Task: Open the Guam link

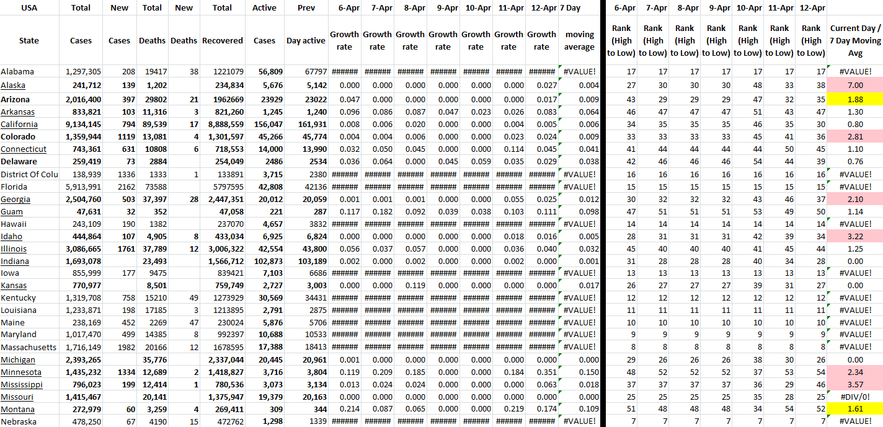Action: pyautogui.click(x=12, y=211)
